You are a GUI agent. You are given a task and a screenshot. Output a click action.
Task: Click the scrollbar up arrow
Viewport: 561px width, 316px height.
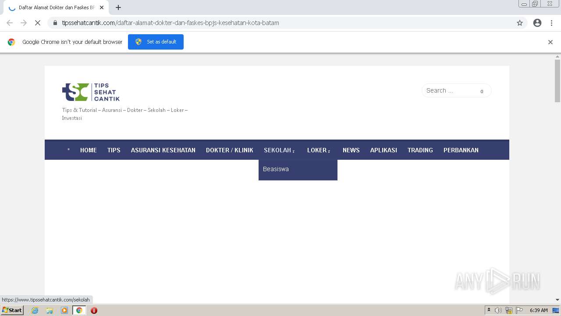(x=557, y=56)
